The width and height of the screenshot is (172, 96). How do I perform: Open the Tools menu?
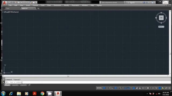click(42, 5)
